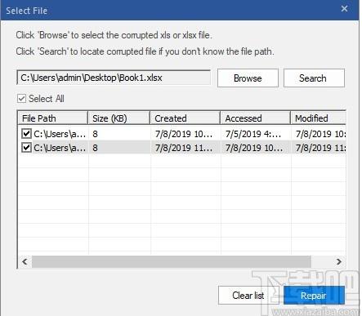Click first row accessed date 7/5/2019
This screenshot has height=316, width=362.
[253, 134]
